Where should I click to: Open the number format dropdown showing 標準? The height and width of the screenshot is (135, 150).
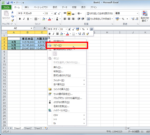point(137,13)
